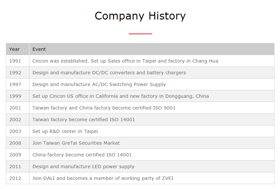Select the R&D center in Taipei event
This screenshot has height=189, width=280.
coord(65,131)
